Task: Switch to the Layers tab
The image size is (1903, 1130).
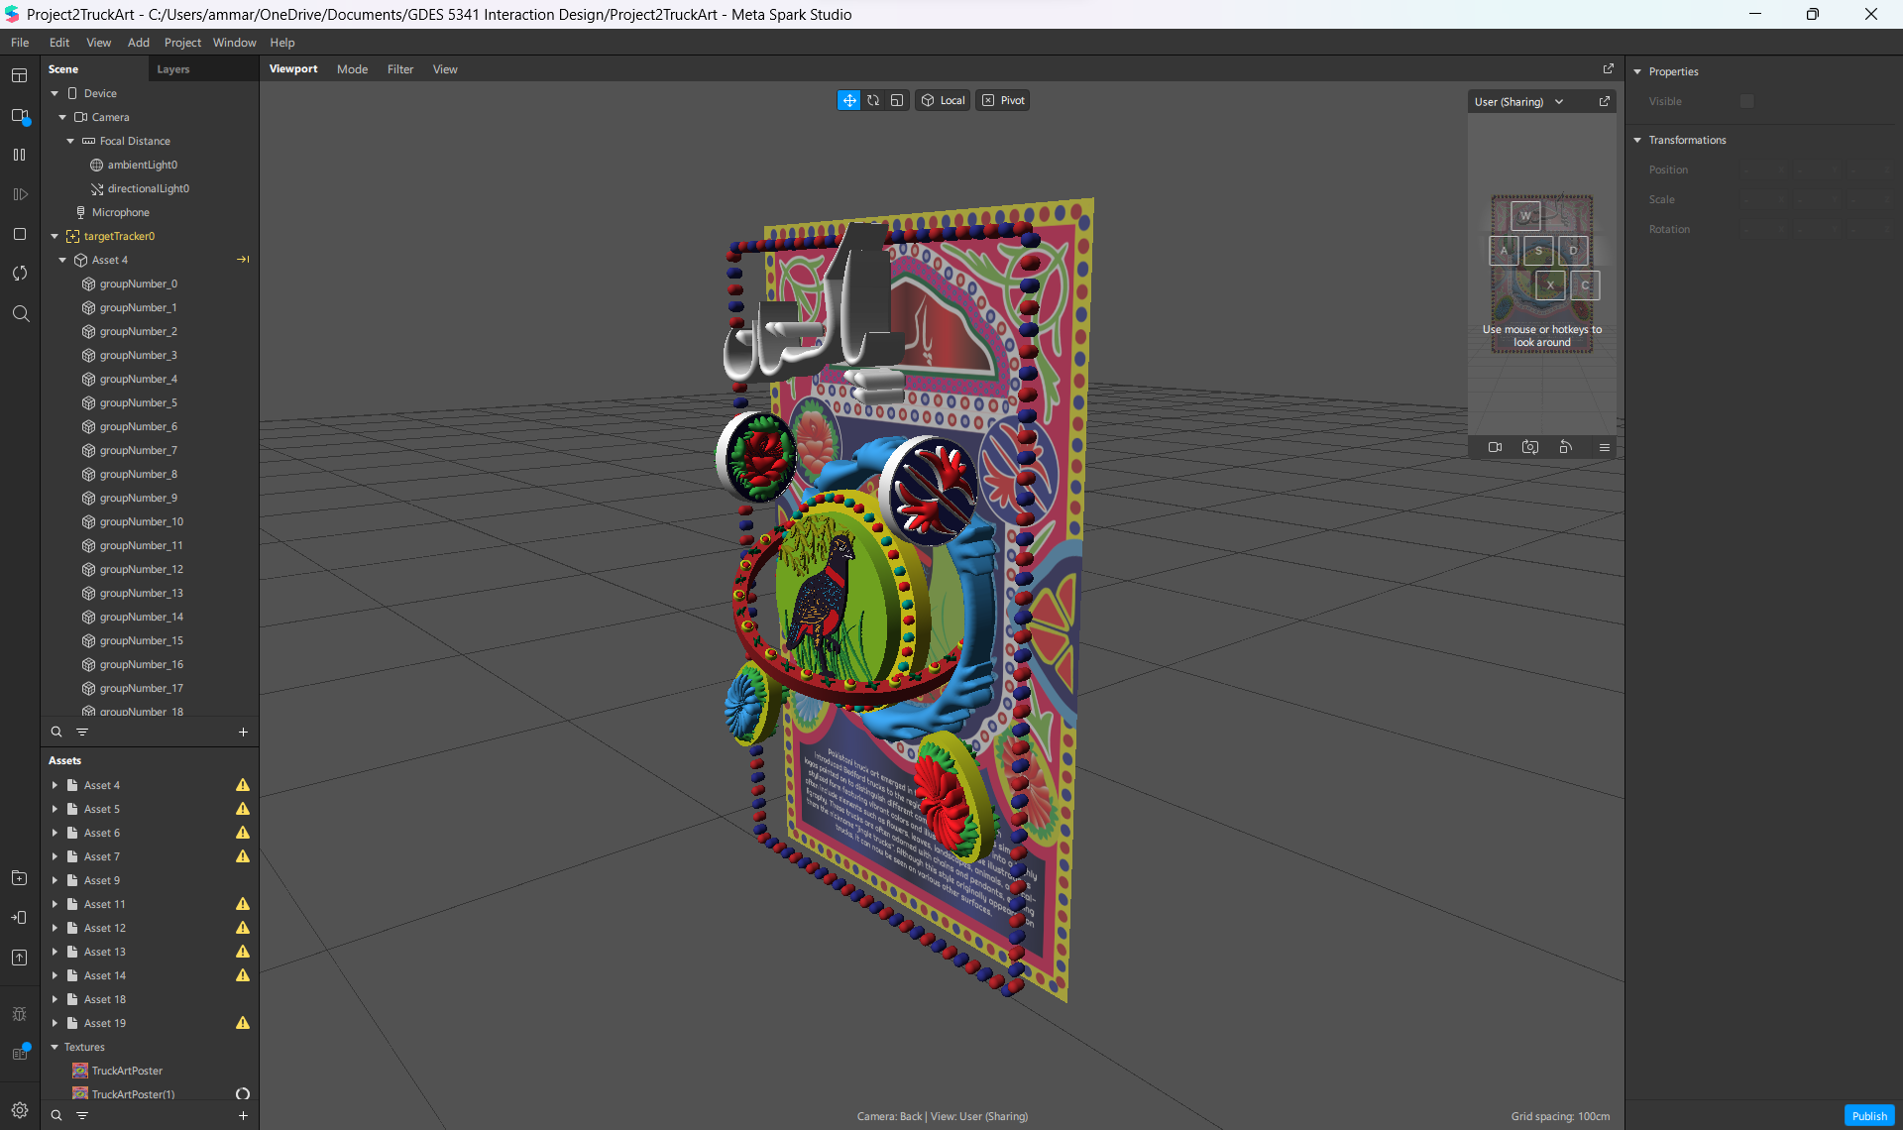Action: coord(172,69)
